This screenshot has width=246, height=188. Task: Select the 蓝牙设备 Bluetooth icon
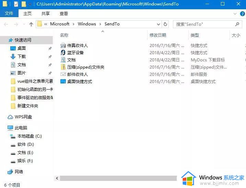[x=63, y=52]
